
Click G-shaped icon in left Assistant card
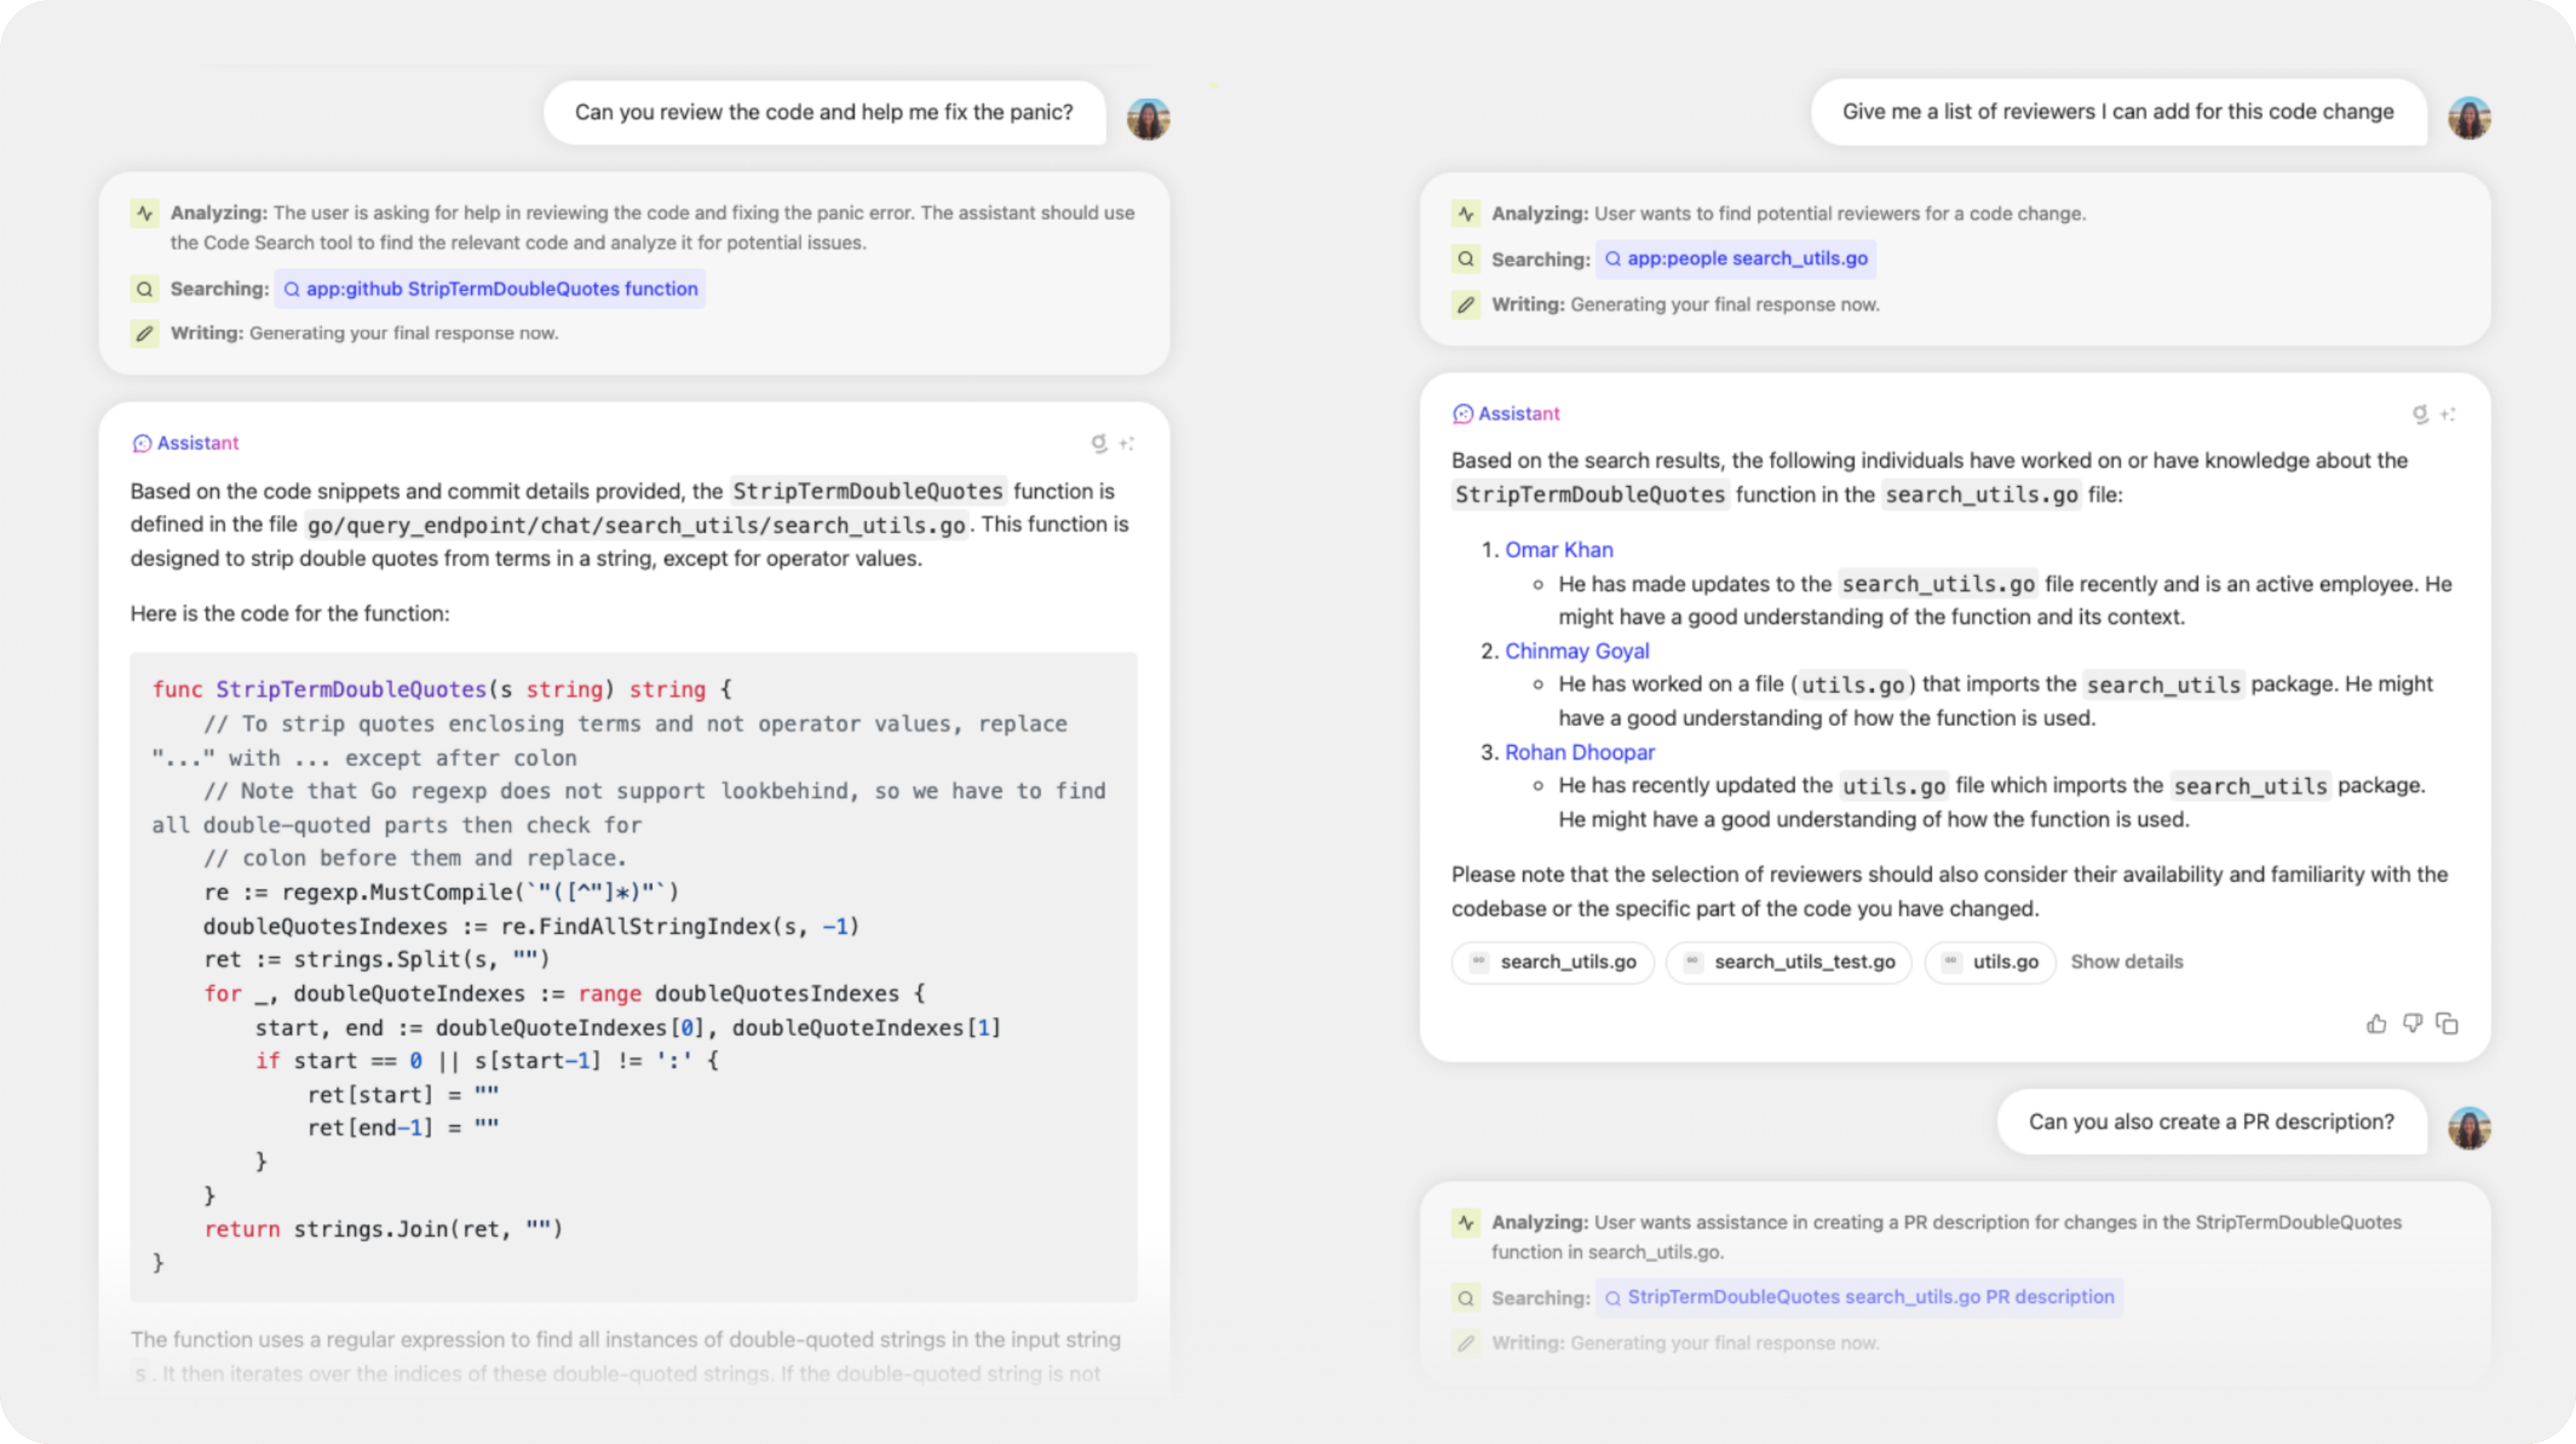coord(1098,443)
